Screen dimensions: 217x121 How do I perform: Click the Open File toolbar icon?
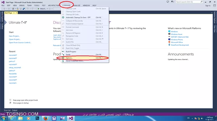18,9
